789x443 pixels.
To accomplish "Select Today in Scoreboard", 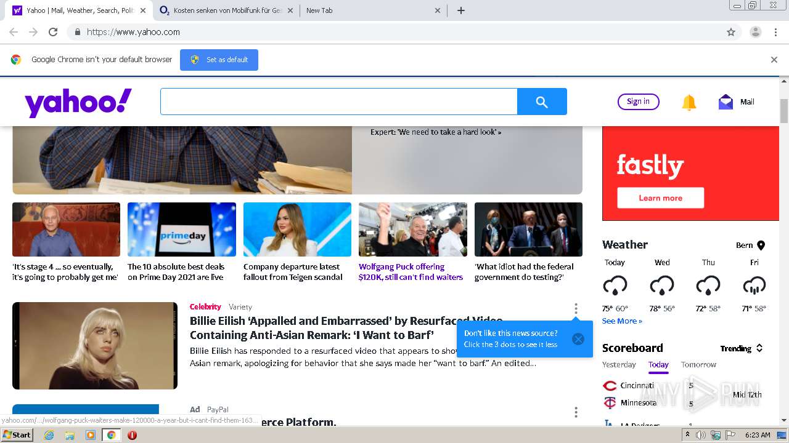I will tap(658, 365).
